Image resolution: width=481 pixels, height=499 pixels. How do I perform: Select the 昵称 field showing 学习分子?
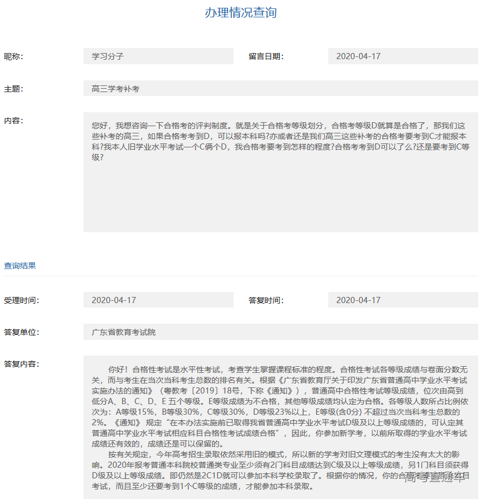158,56
